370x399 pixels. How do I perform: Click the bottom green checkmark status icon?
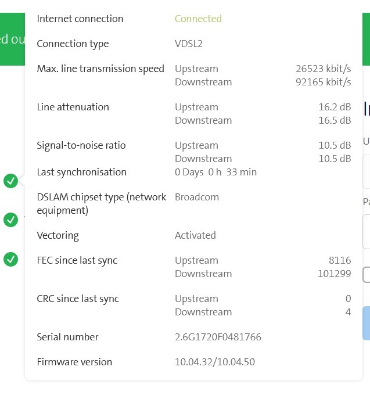tap(10, 259)
